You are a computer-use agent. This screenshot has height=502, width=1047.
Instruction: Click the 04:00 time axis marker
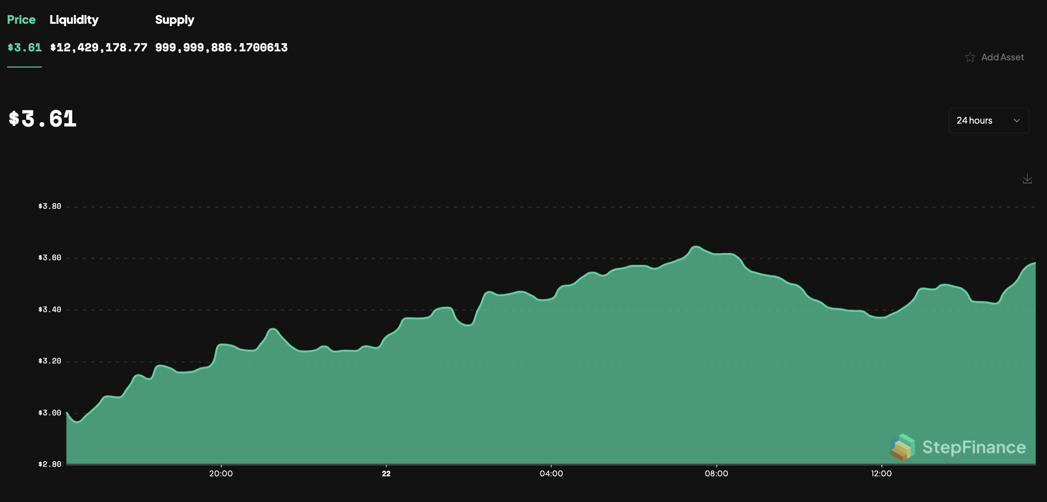tap(551, 473)
